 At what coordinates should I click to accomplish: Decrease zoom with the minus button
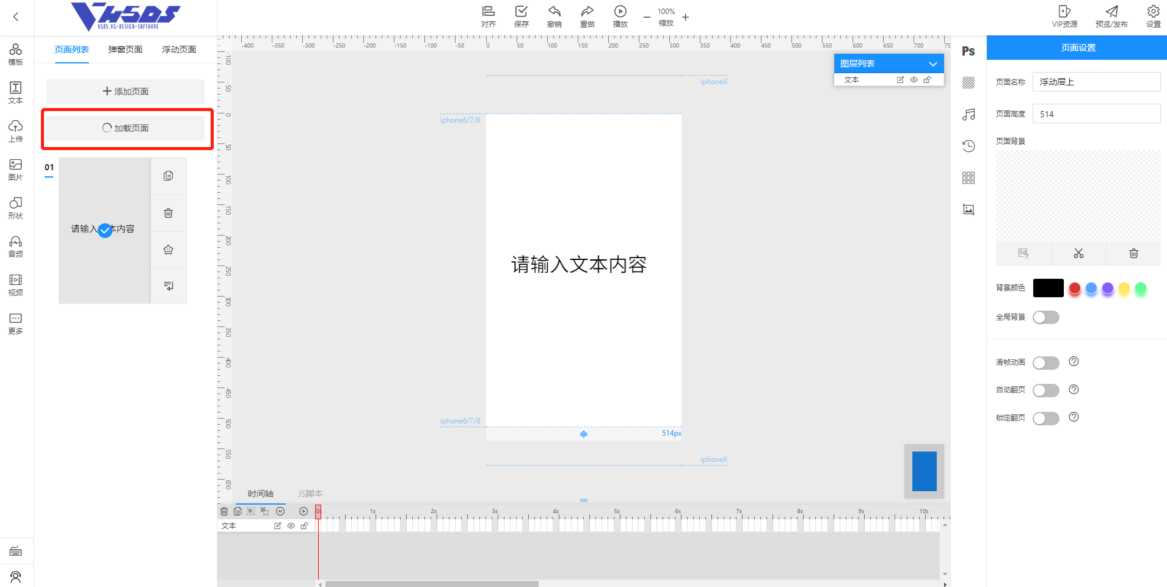coord(647,17)
